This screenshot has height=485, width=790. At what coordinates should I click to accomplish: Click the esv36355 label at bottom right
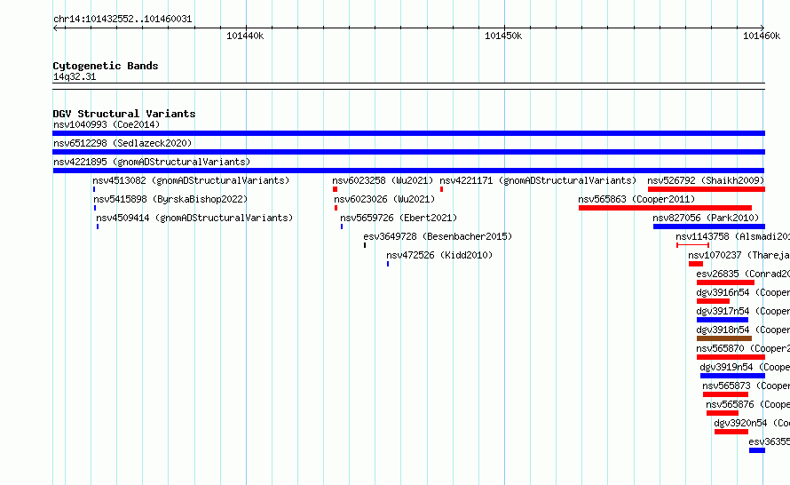(770, 441)
